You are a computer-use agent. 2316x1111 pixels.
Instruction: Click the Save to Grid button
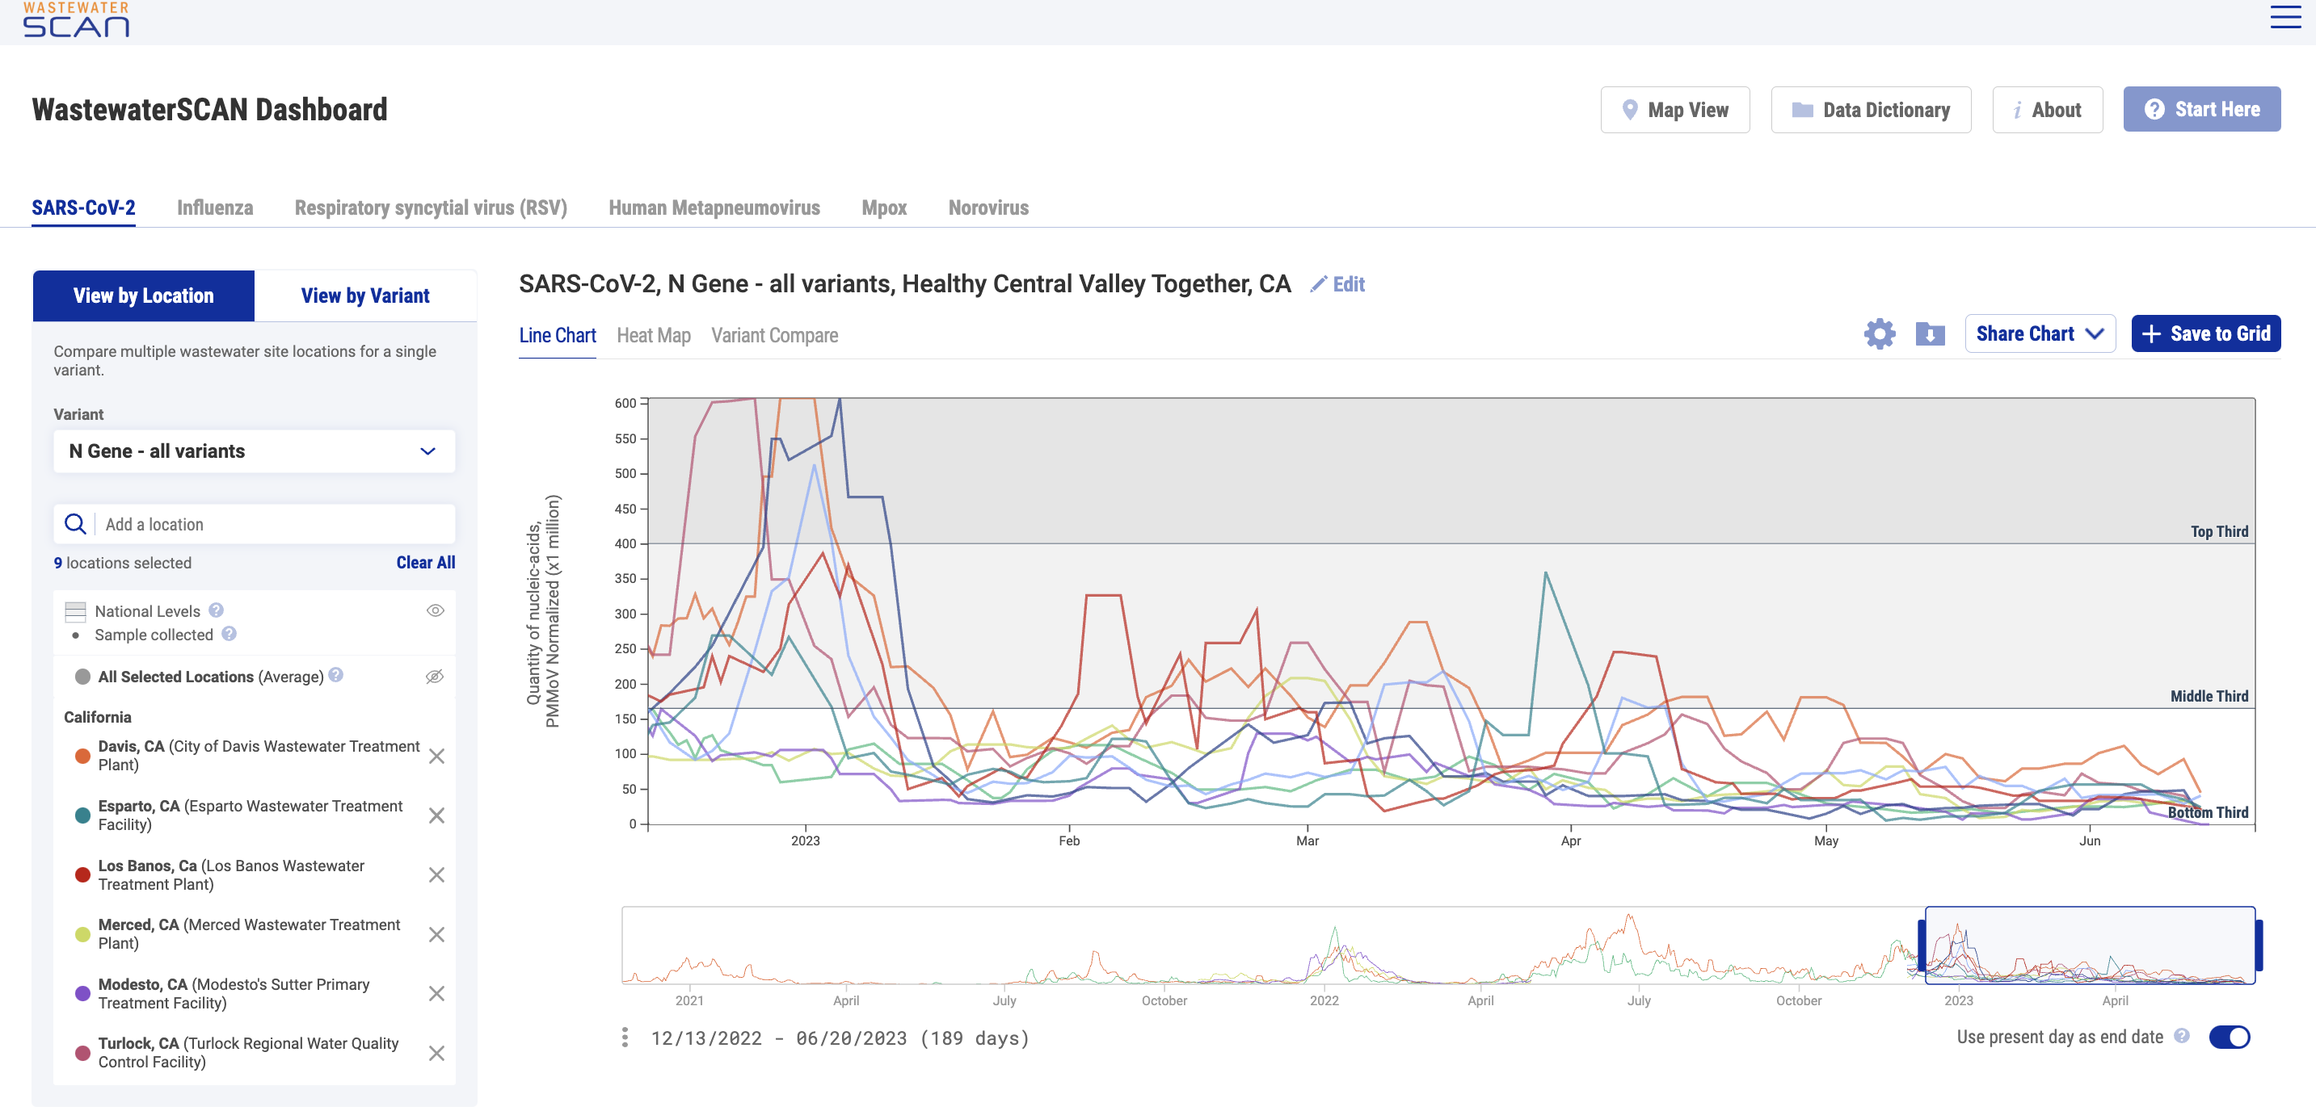point(2204,334)
